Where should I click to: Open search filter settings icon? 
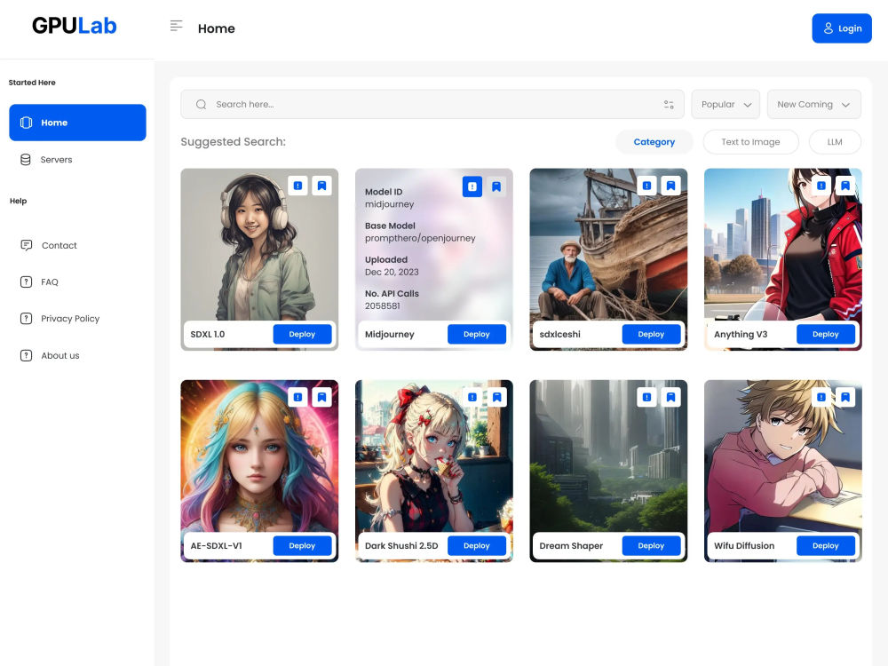(669, 104)
